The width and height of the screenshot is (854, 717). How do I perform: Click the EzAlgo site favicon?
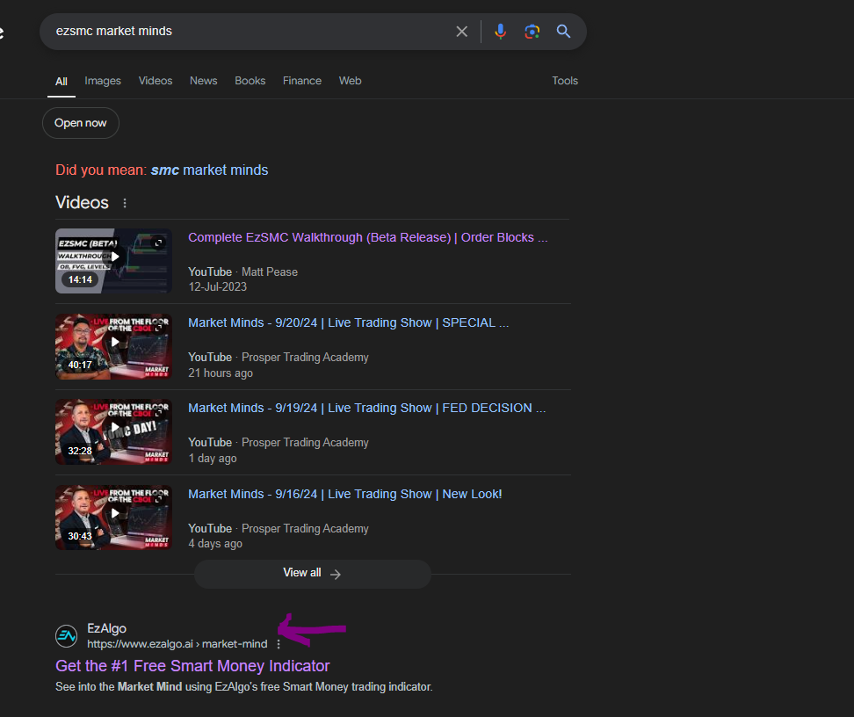67,636
